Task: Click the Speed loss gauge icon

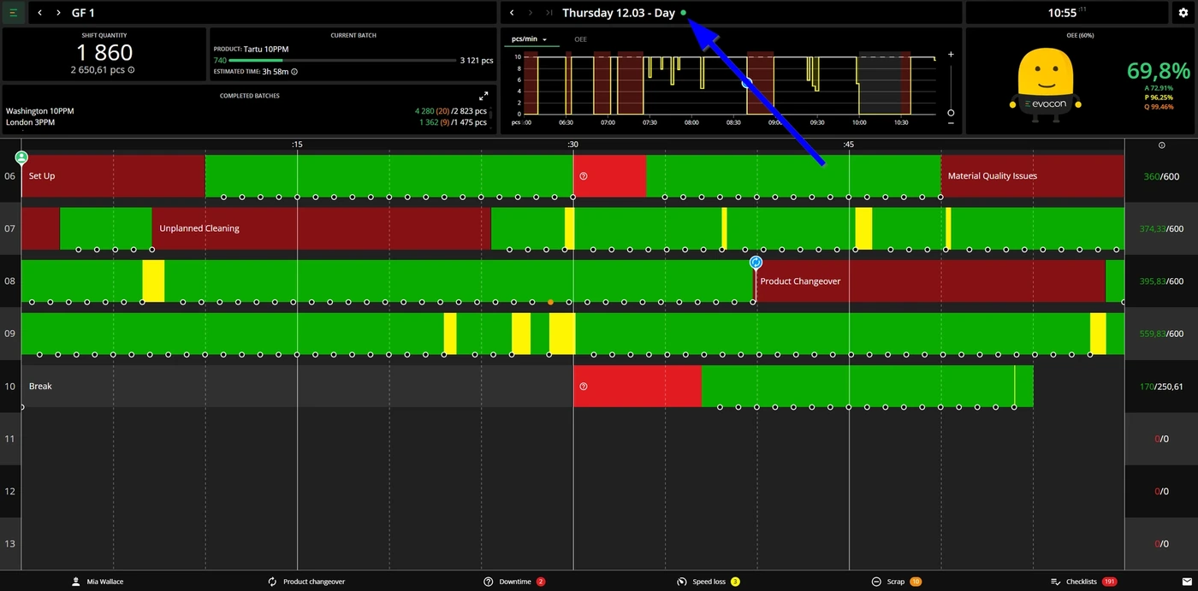Action: (682, 582)
